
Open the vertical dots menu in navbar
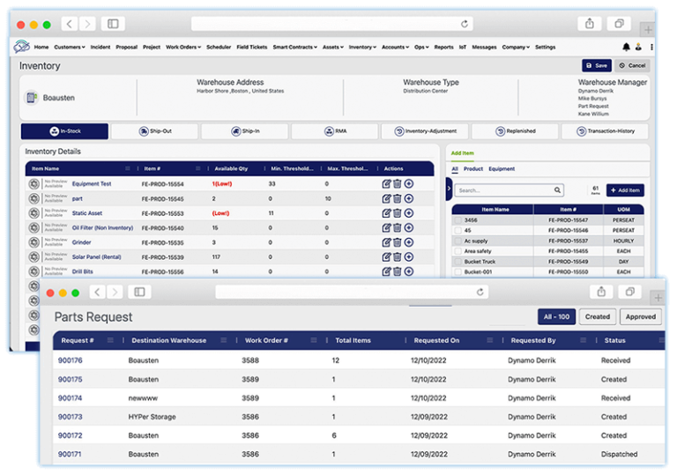(651, 47)
